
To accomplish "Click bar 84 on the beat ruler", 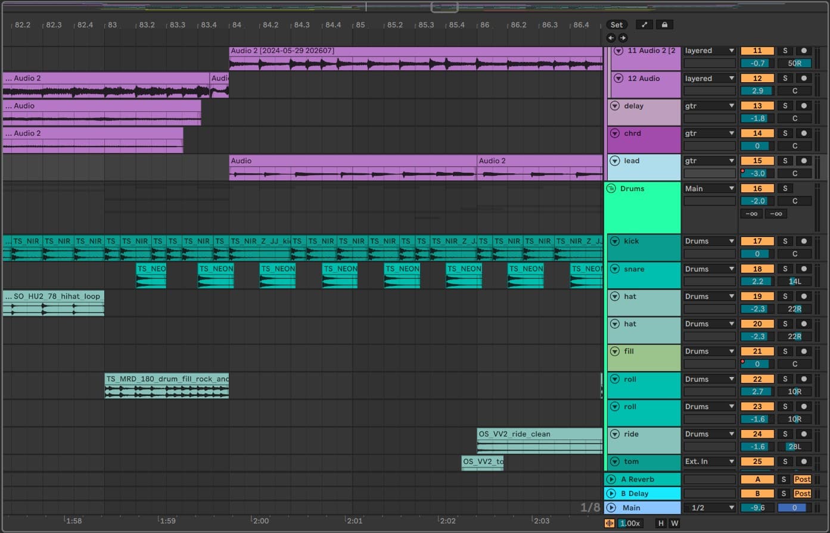I will pos(237,24).
